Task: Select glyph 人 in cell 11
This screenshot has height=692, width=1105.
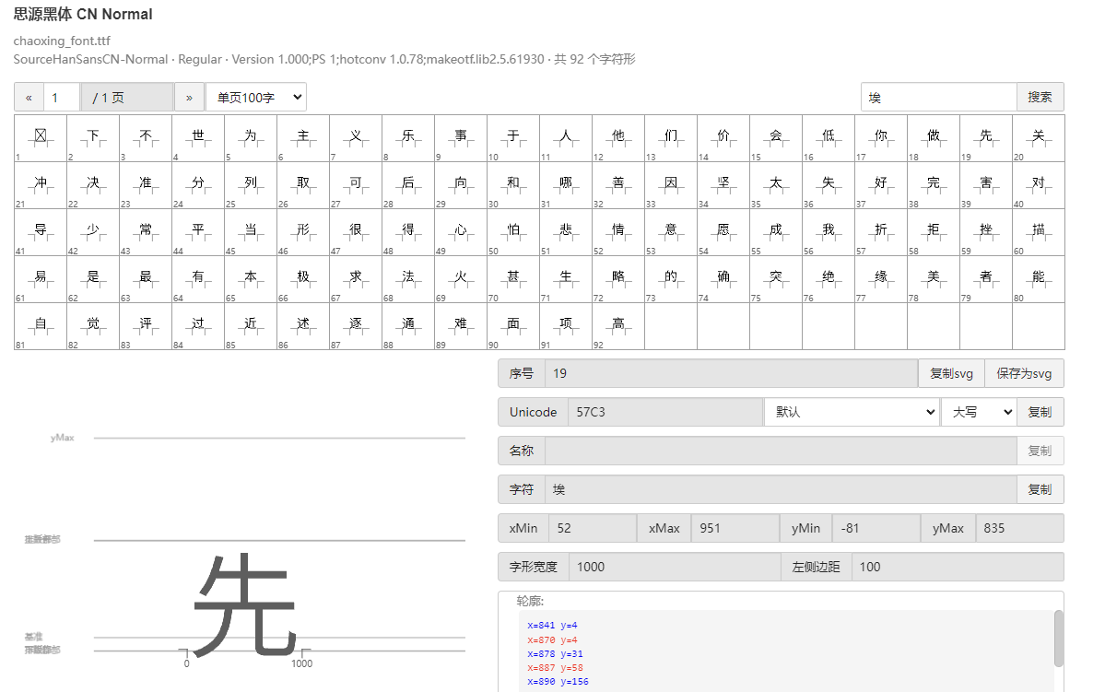Action: 566,139
